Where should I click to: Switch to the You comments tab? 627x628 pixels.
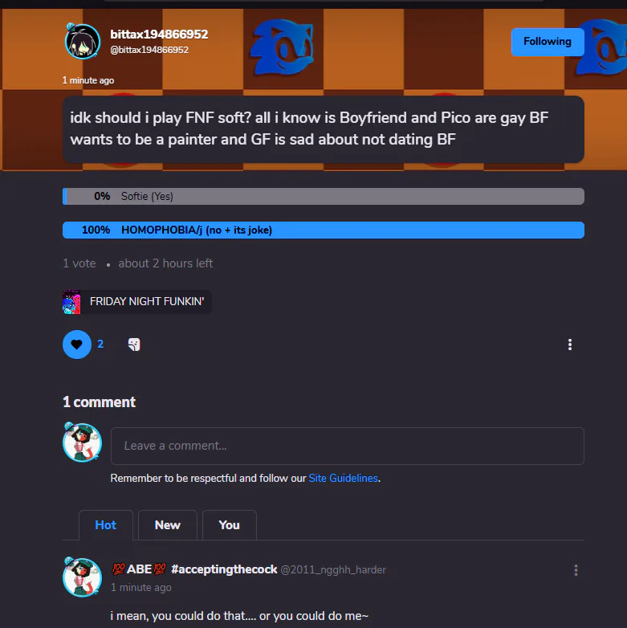pos(229,525)
